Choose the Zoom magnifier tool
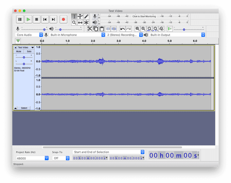 [x=74, y=22]
